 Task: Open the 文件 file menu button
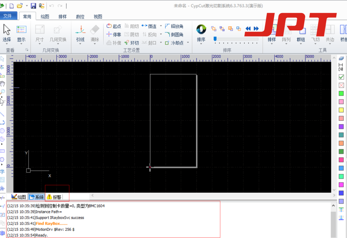pos(8,16)
